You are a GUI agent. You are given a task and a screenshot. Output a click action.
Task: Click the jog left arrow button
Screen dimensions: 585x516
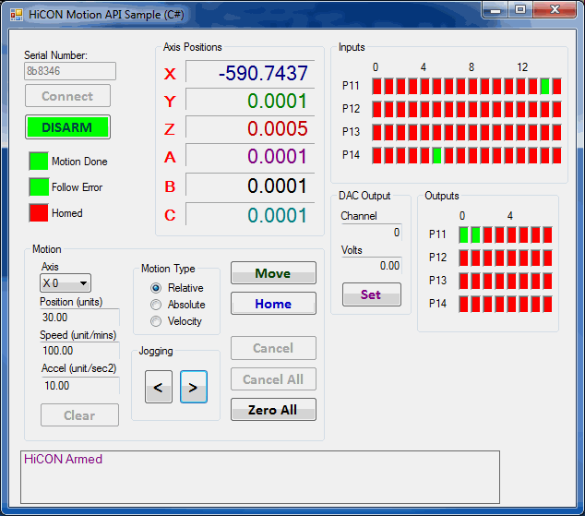[158, 389]
